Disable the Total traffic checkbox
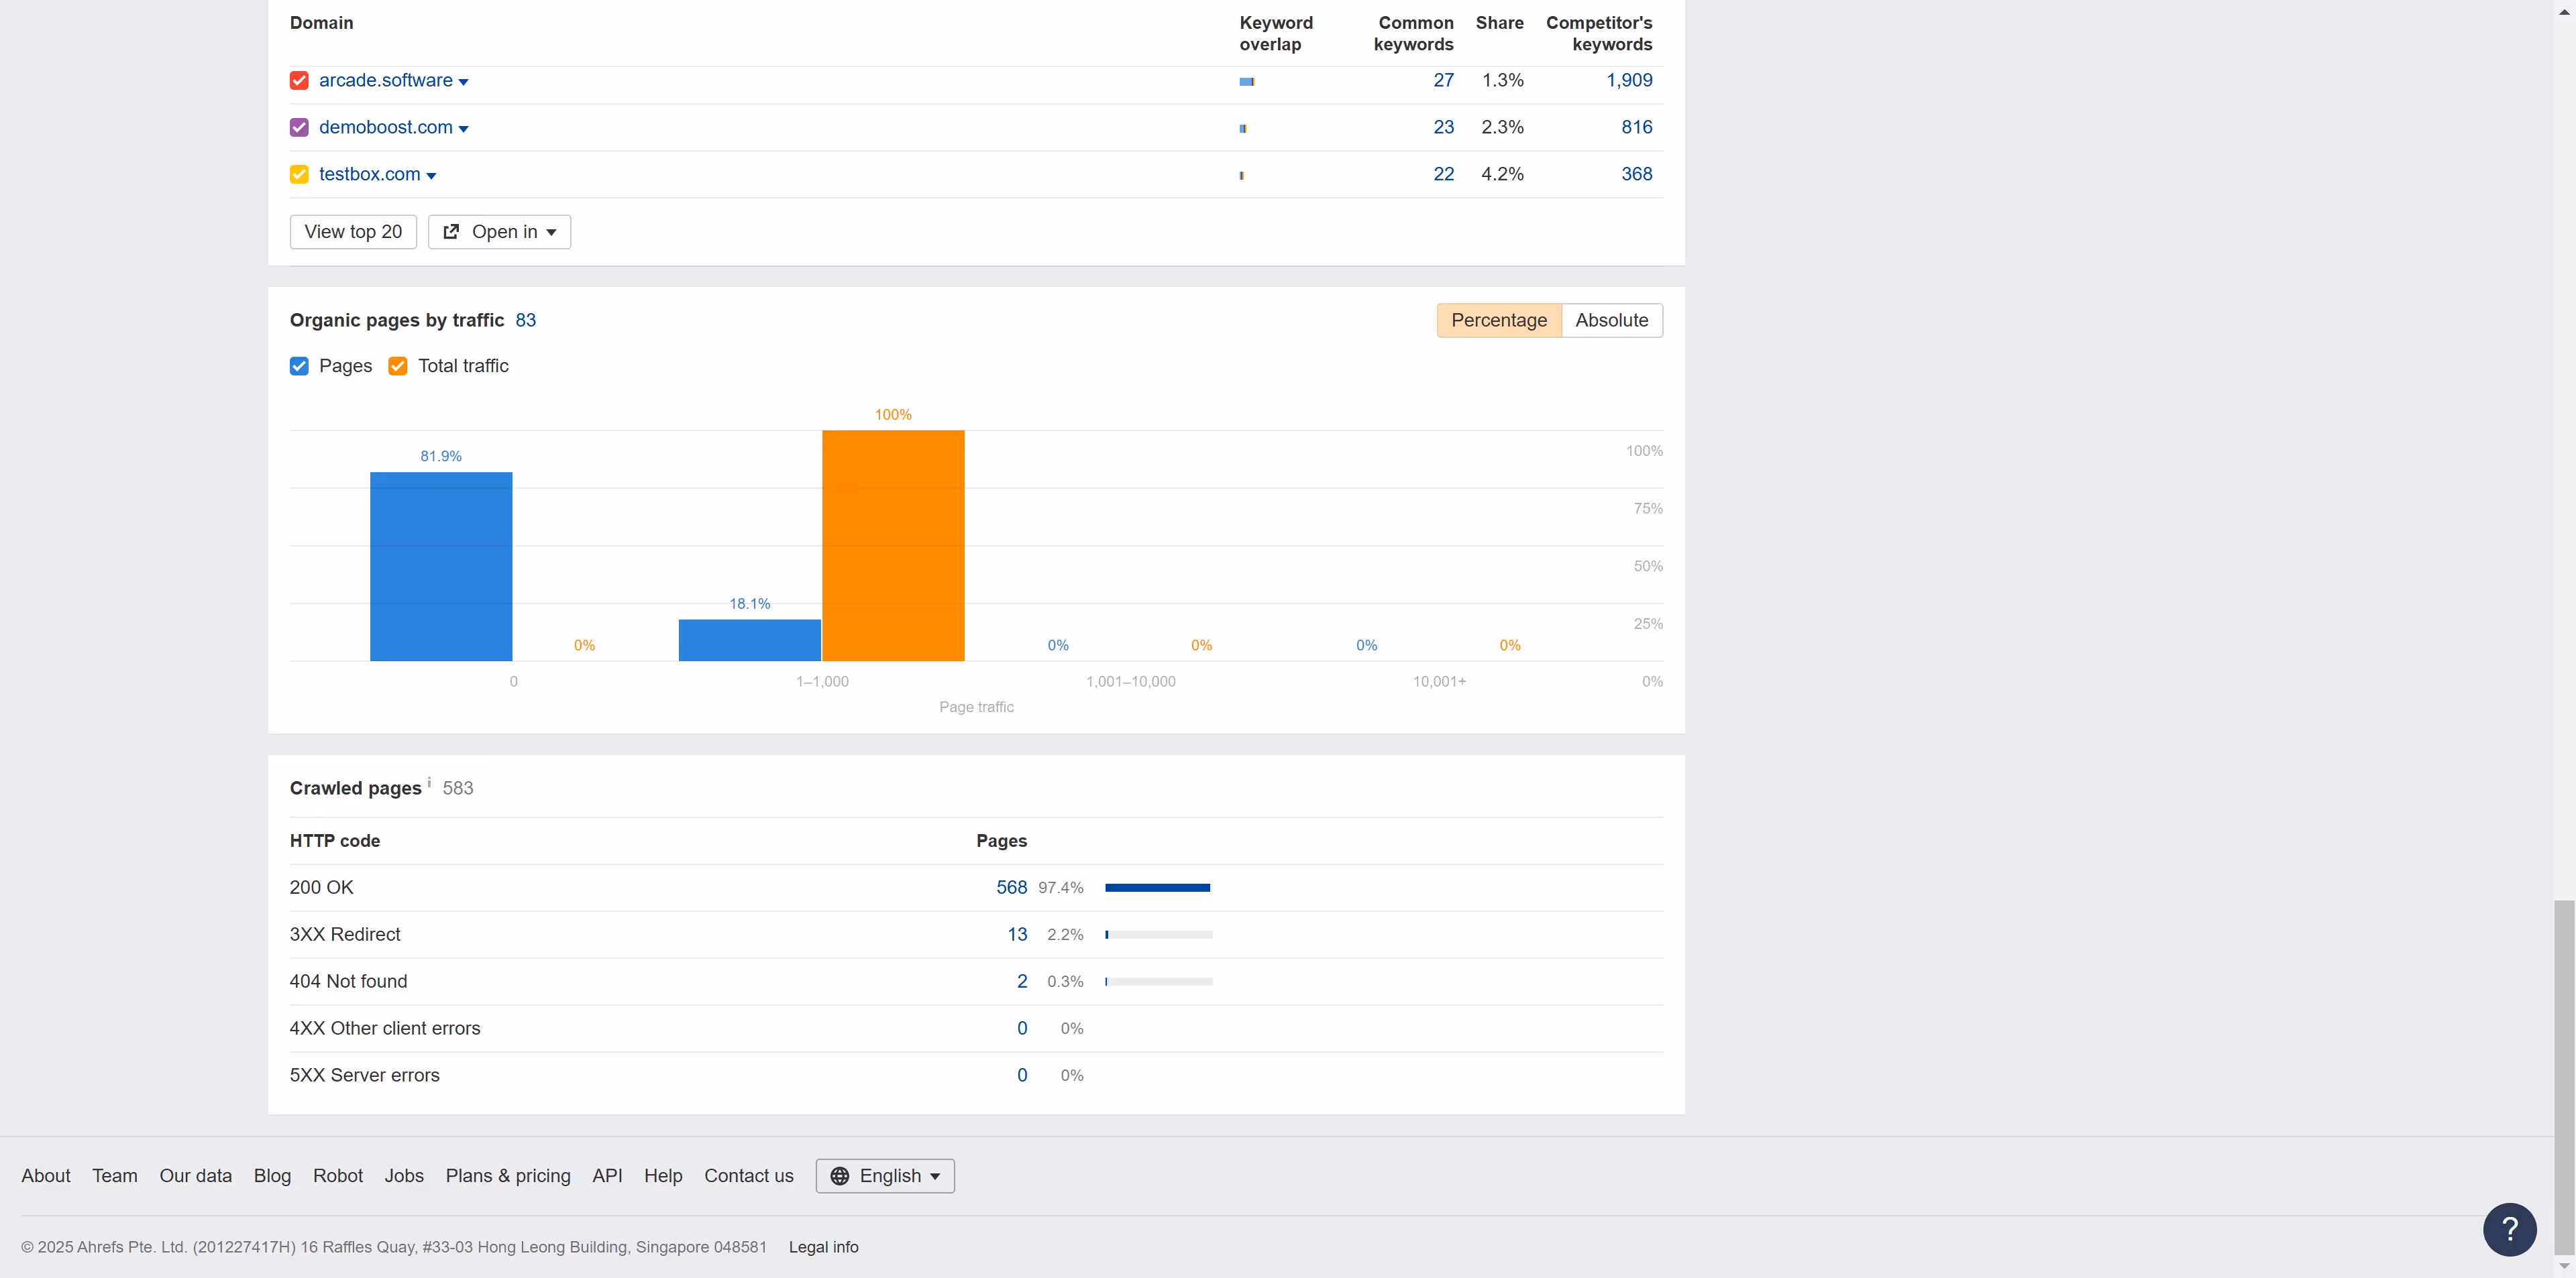This screenshot has height=1278, width=2576. [397, 365]
